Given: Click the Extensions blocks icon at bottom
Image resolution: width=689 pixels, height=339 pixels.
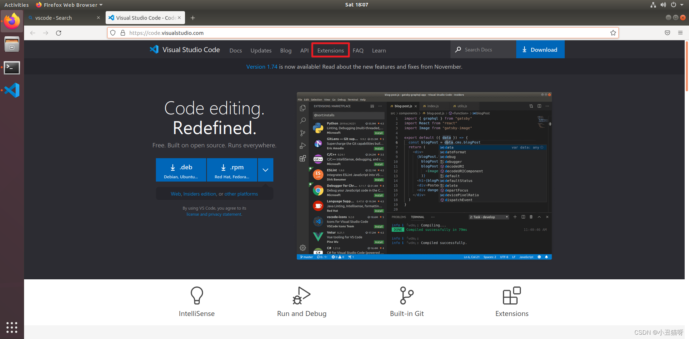Looking at the screenshot, I should pos(512,296).
